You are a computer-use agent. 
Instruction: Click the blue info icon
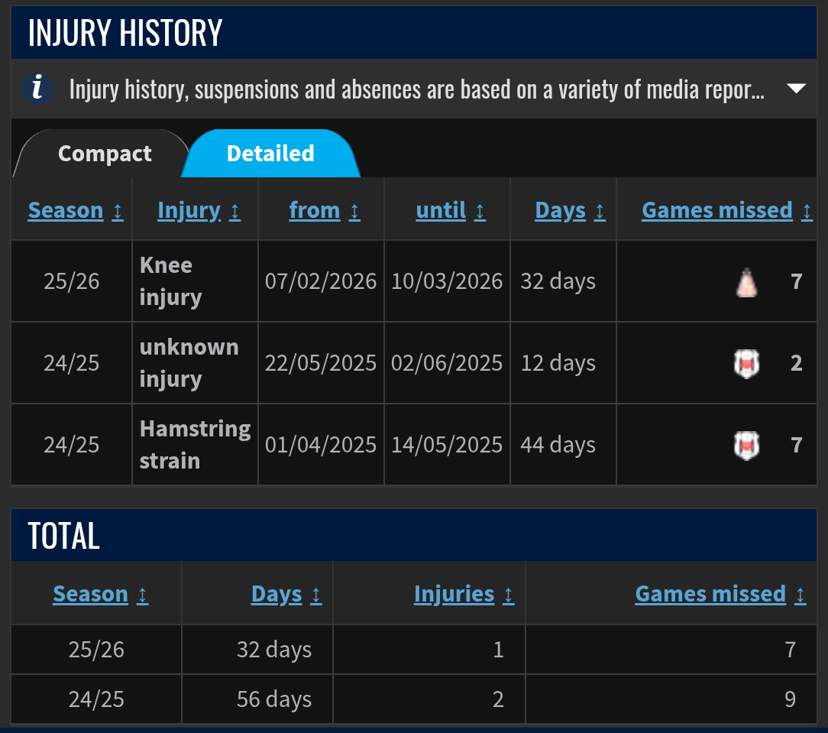(x=37, y=88)
